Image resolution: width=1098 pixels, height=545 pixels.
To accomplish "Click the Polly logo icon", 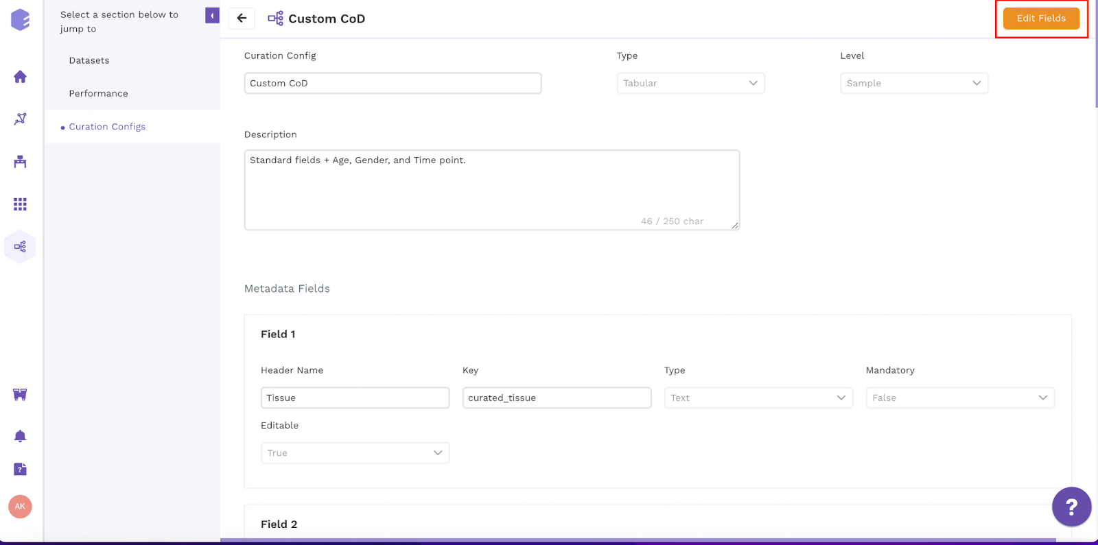I will tap(21, 19).
